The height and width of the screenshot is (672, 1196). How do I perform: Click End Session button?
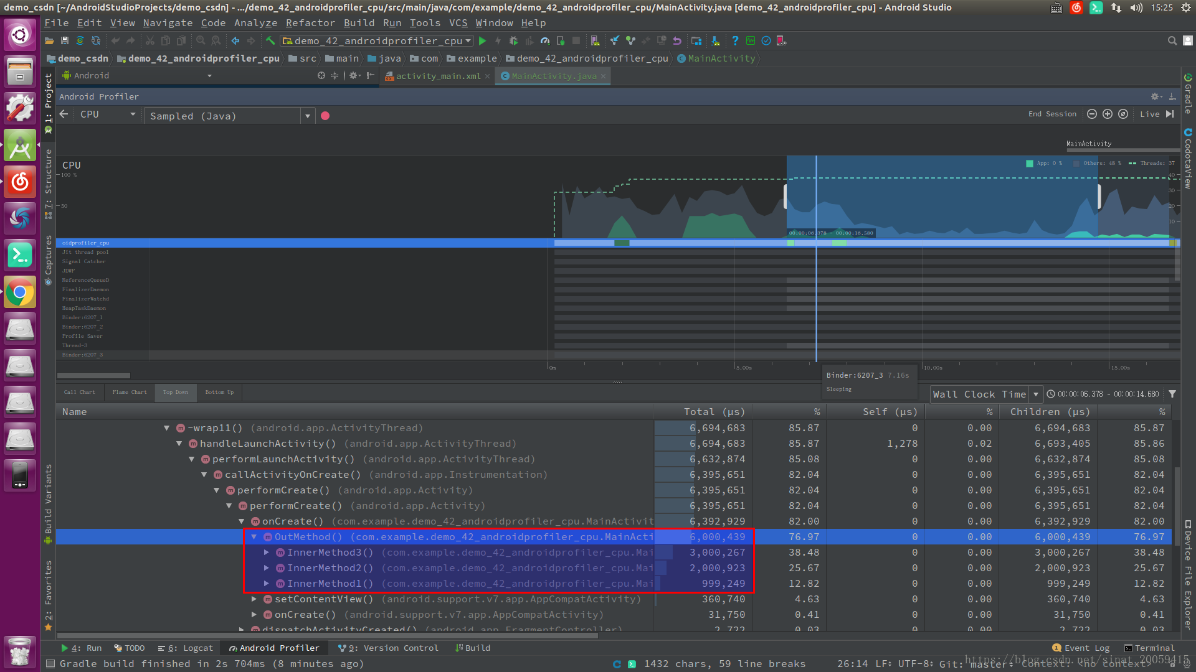[1052, 114]
